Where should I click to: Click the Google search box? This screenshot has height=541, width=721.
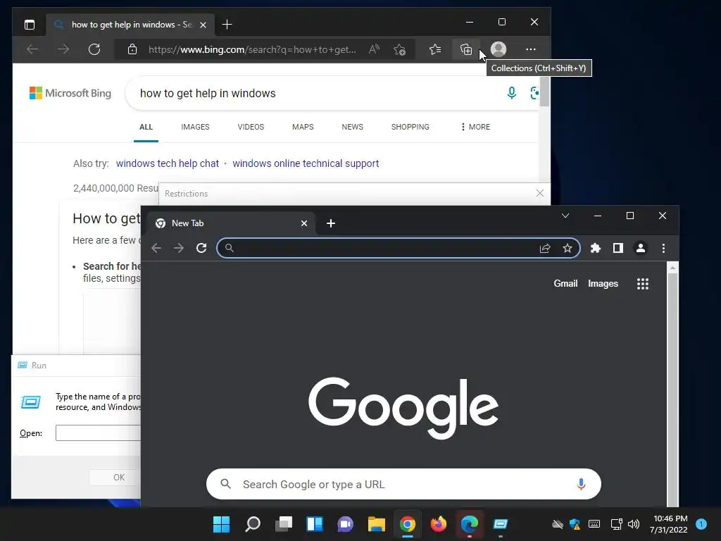[403, 484]
